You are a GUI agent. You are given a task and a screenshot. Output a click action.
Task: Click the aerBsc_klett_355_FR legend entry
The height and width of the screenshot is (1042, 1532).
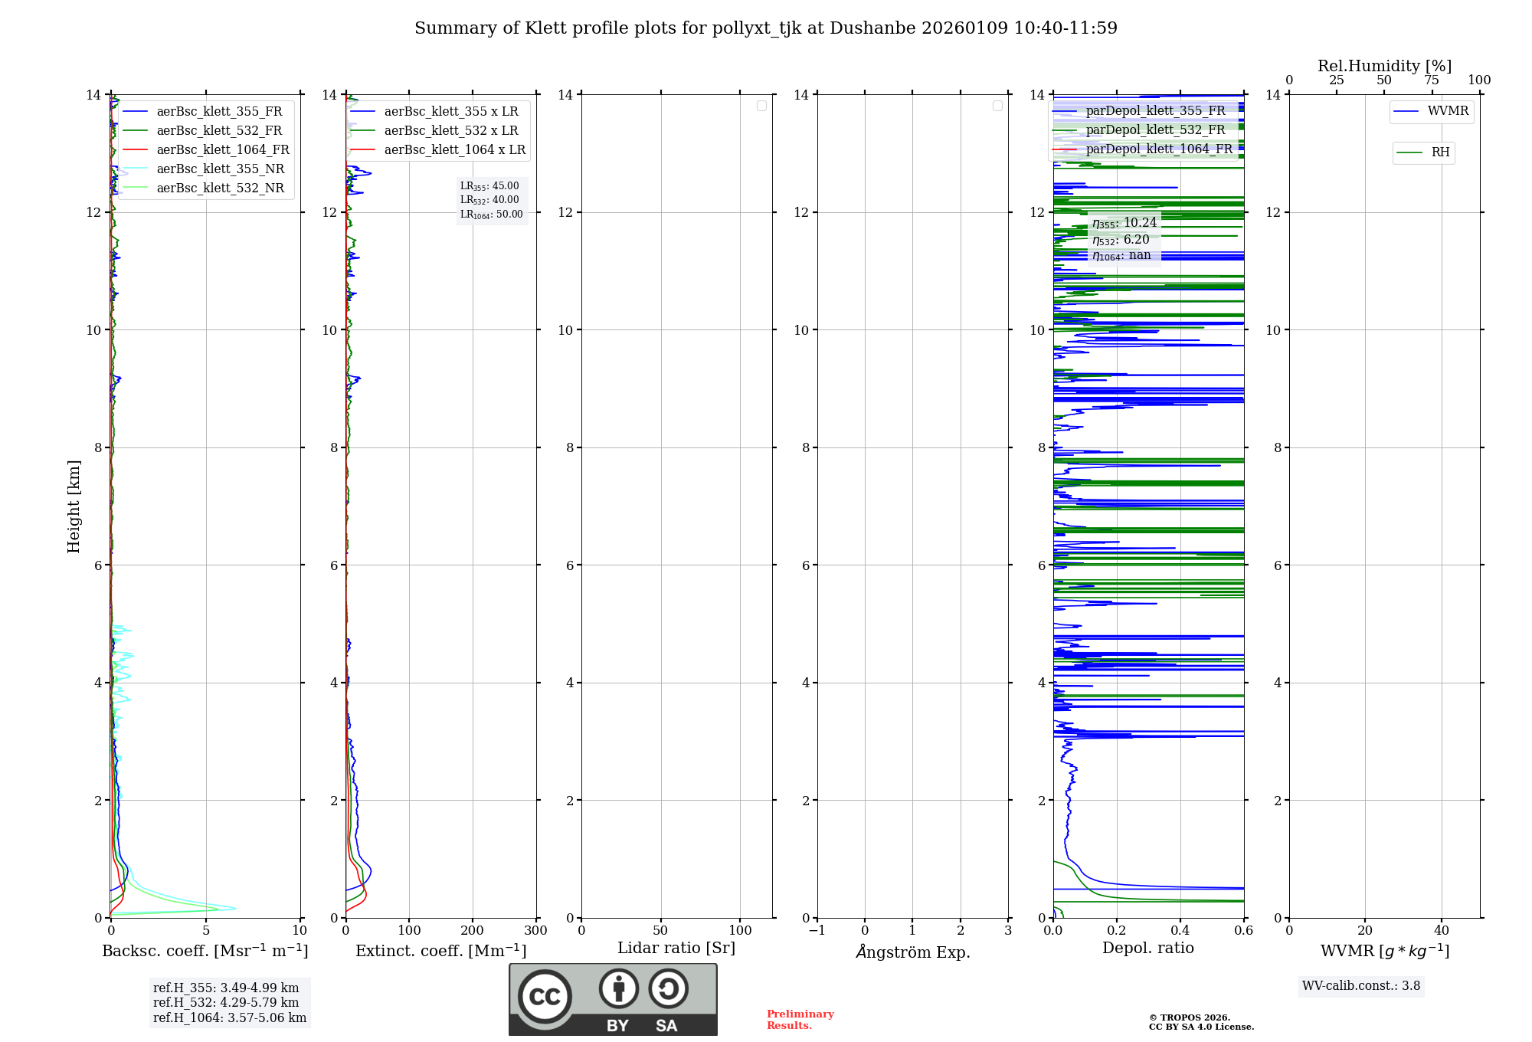(219, 111)
